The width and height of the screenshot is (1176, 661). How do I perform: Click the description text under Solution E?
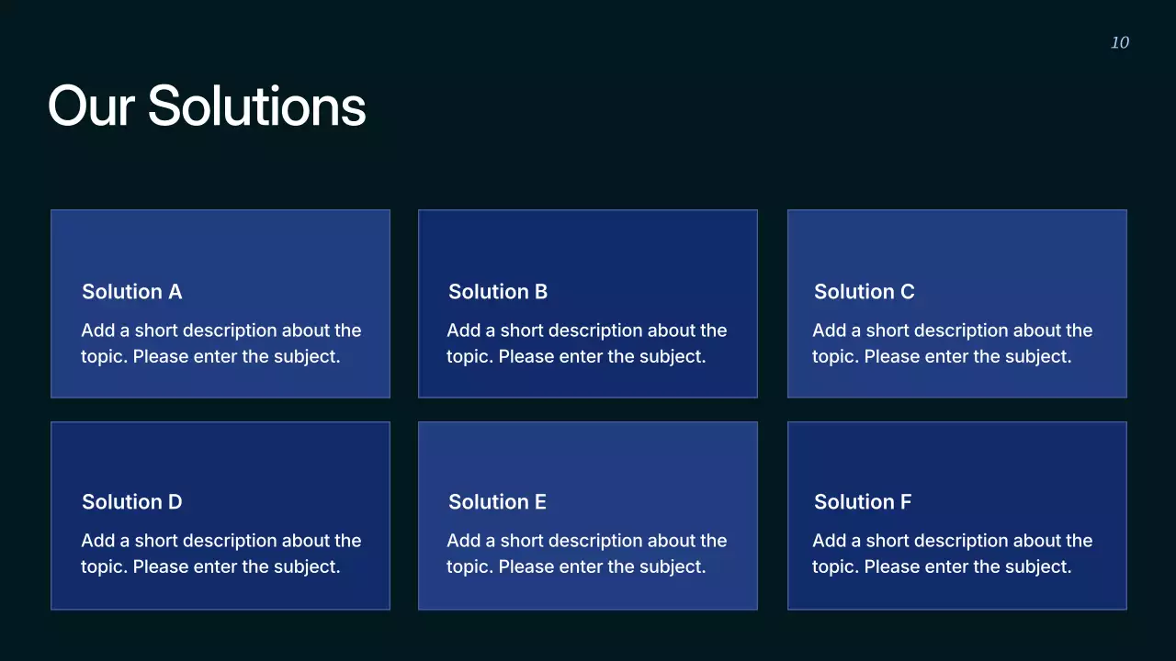[586, 554]
